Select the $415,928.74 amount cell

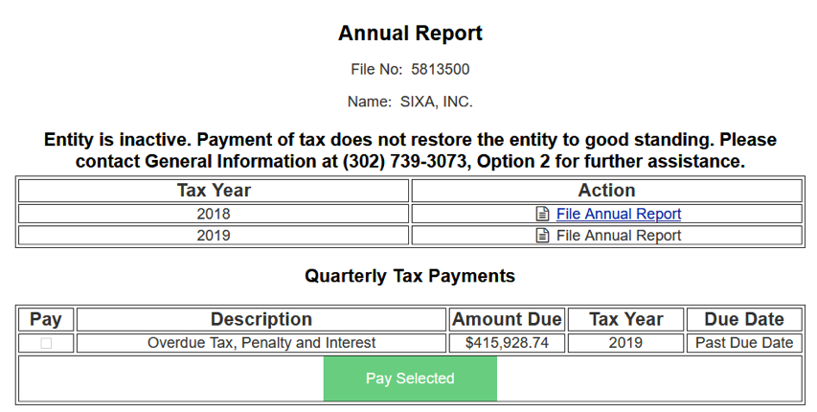(507, 343)
